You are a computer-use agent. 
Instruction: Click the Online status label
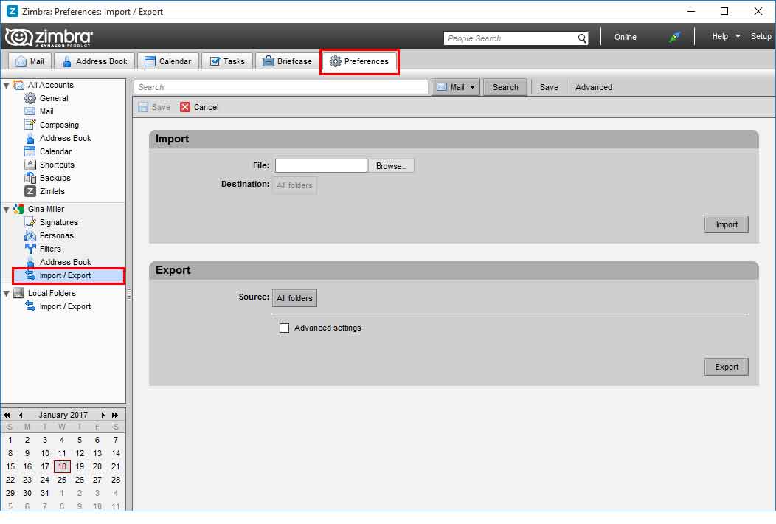point(625,37)
